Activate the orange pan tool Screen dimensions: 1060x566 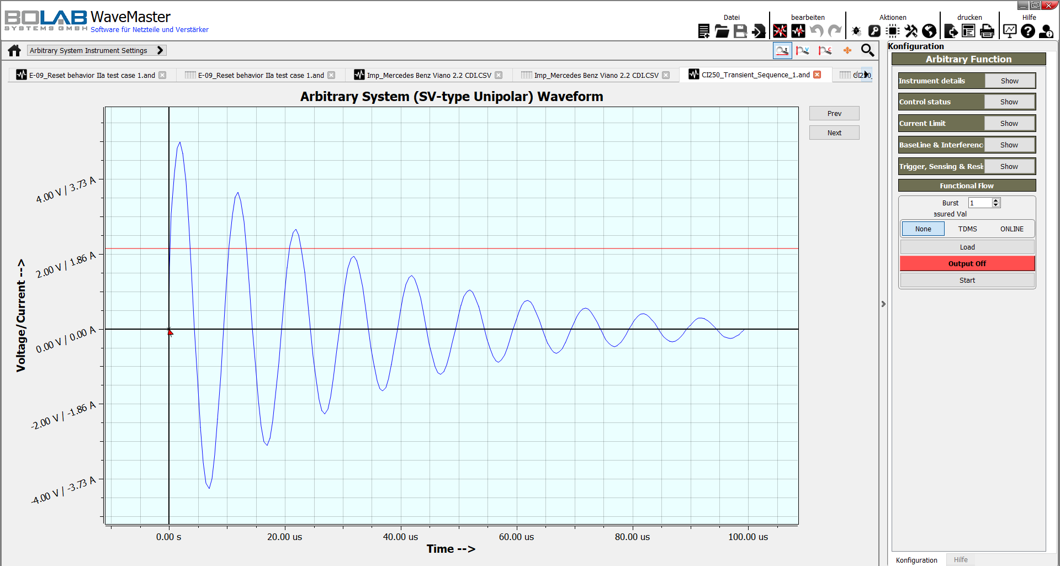[x=847, y=50]
